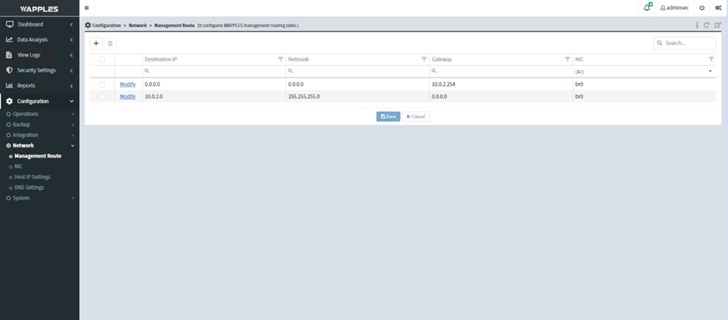728x320 pixels.
Task: Open the DNS Settings menu item
Action: coord(29,188)
